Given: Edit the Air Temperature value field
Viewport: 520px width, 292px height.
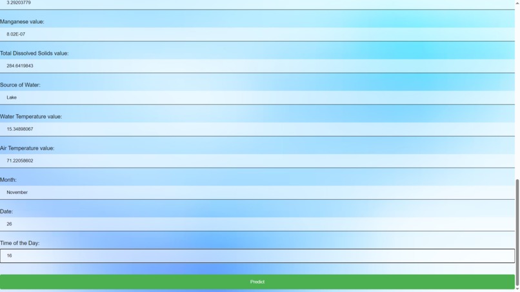Looking at the screenshot, I should pyautogui.click(x=257, y=161).
